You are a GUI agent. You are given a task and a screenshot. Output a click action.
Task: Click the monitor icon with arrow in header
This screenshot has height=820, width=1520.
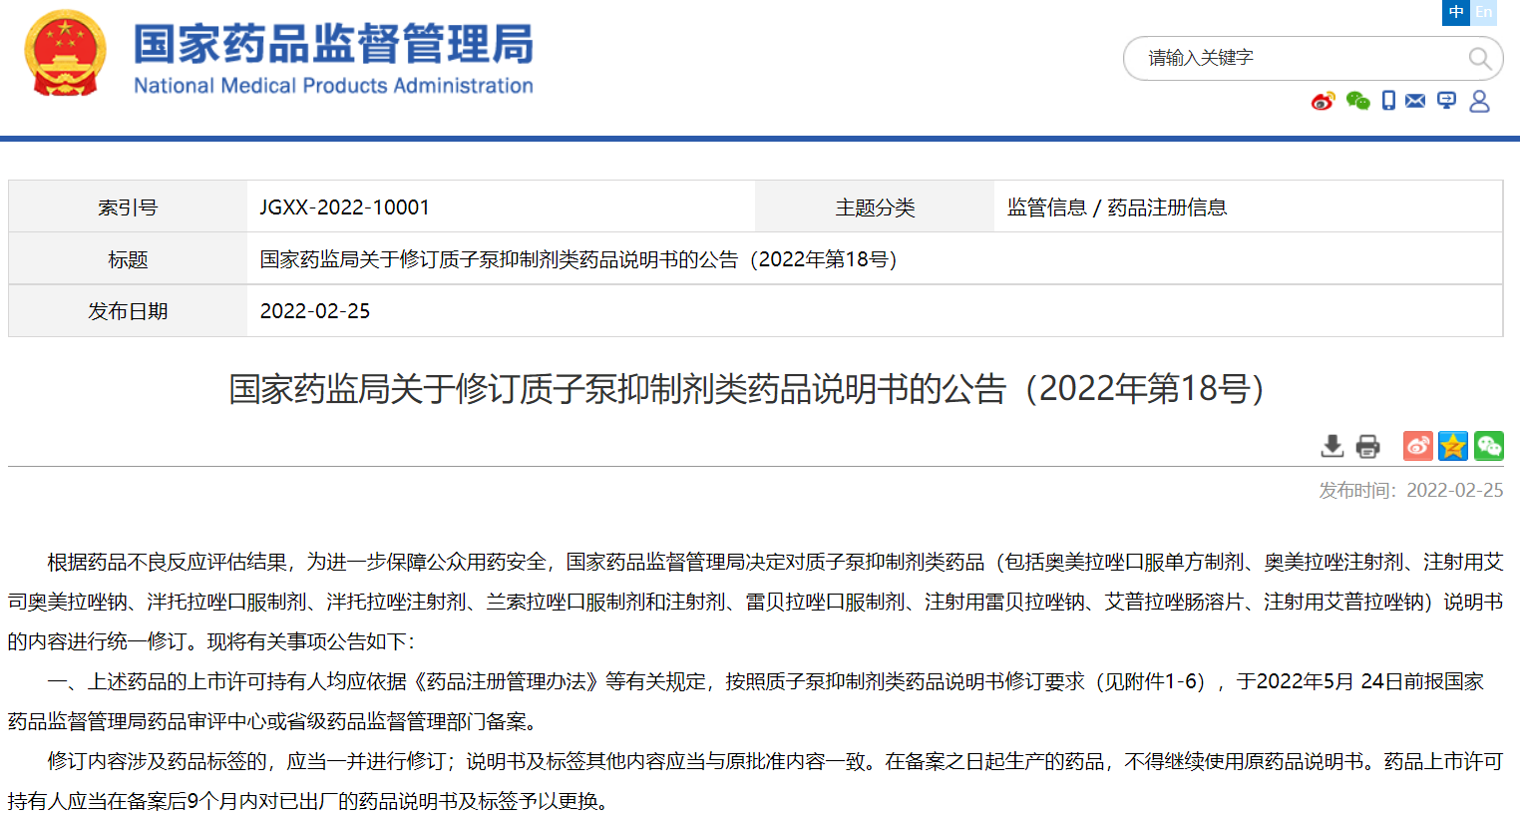coord(1446,101)
